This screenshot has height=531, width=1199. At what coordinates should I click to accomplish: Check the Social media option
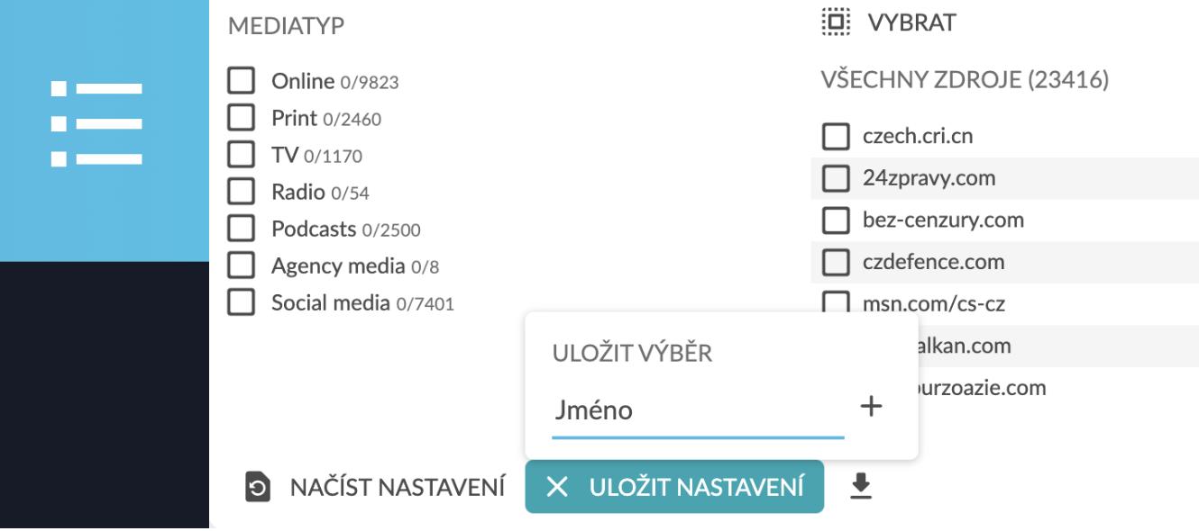(x=241, y=302)
